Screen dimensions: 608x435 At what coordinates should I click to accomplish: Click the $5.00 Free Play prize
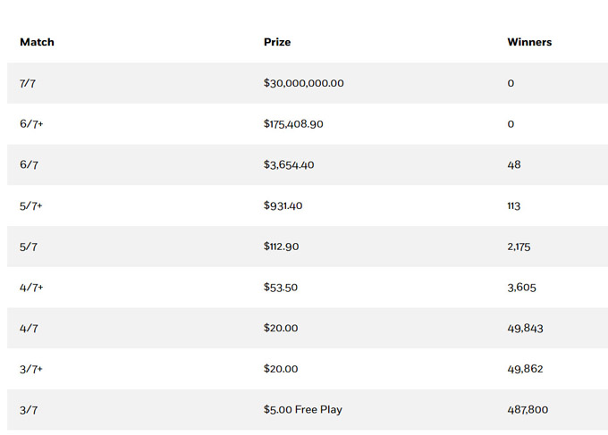303,410
